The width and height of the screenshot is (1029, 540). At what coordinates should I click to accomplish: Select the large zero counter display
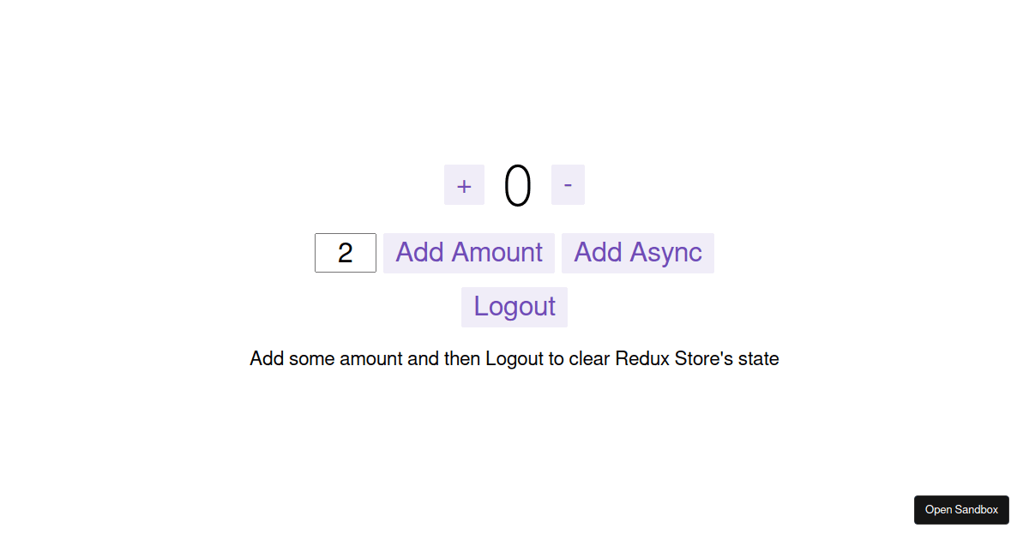tap(518, 186)
